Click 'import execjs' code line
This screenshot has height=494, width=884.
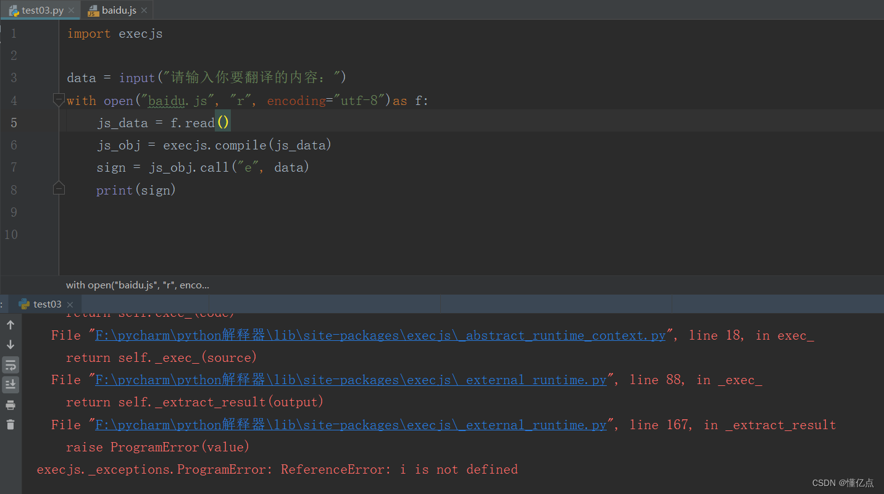click(x=115, y=34)
